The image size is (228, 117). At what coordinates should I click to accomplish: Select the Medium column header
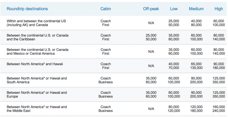tap(196, 9)
